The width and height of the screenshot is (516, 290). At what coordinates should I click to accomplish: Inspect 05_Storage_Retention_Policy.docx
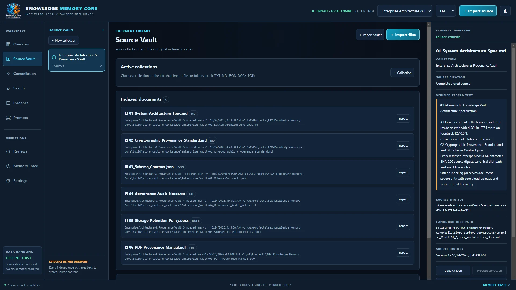coord(403,226)
